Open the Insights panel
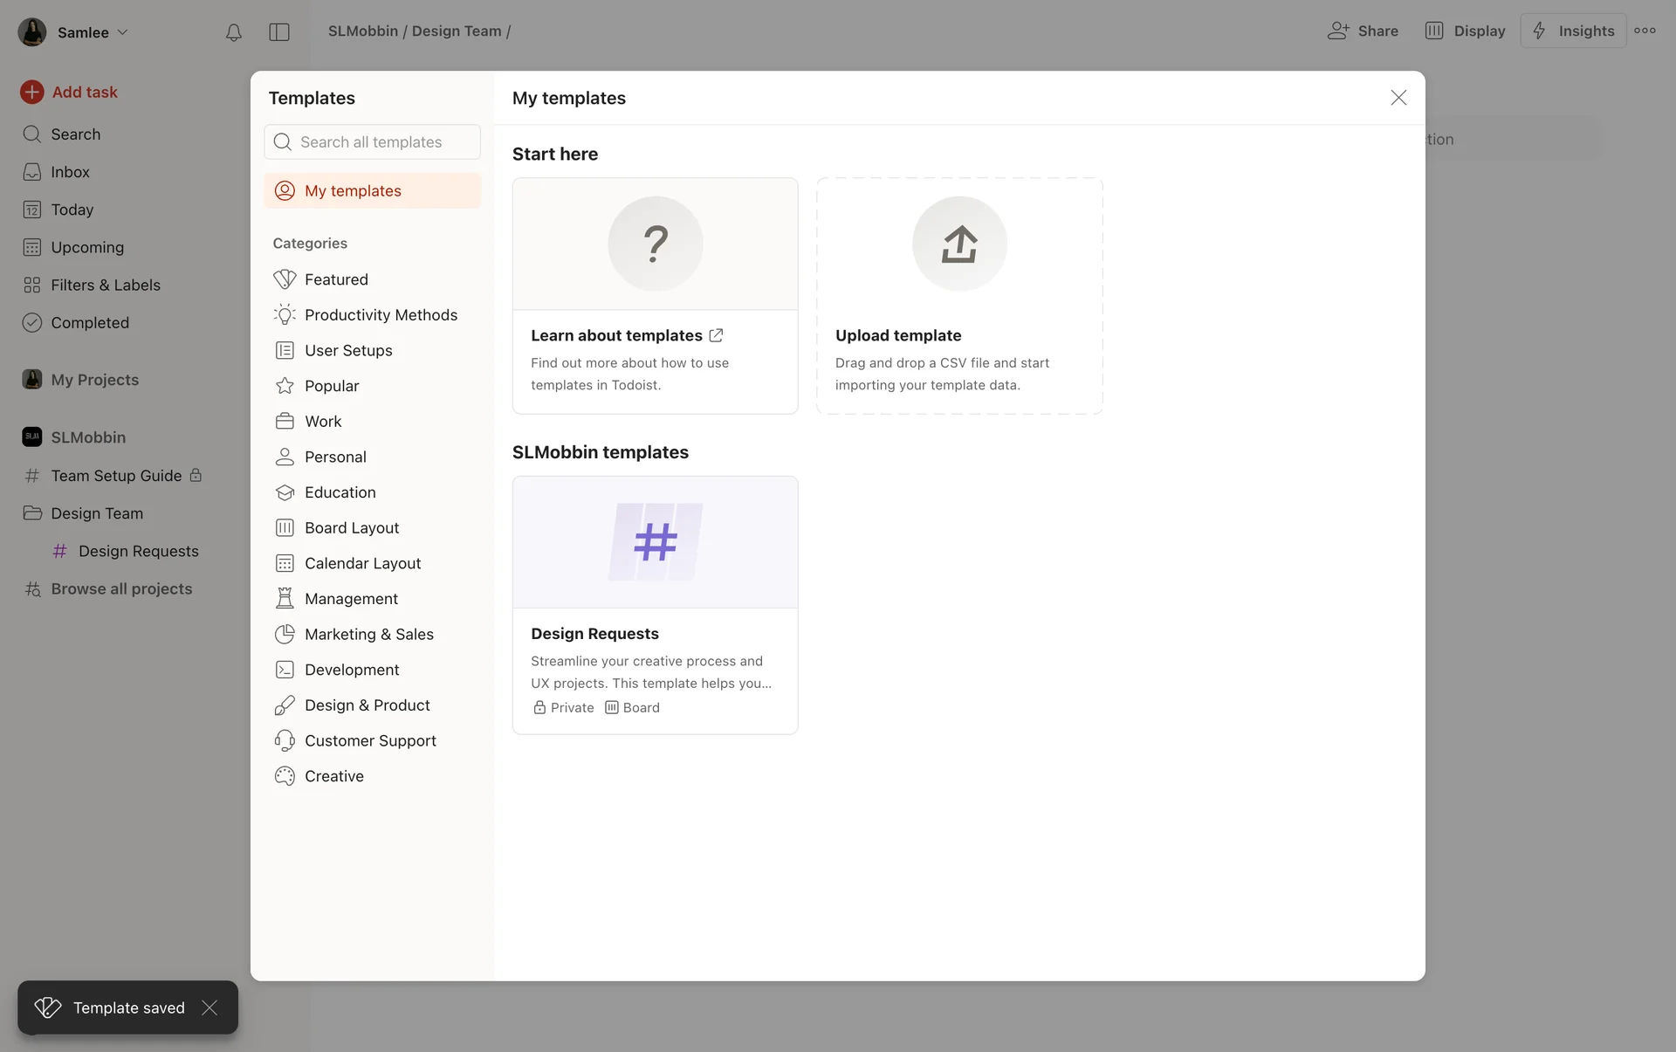This screenshot has height=1052, width=1676. coord(1573,31)
